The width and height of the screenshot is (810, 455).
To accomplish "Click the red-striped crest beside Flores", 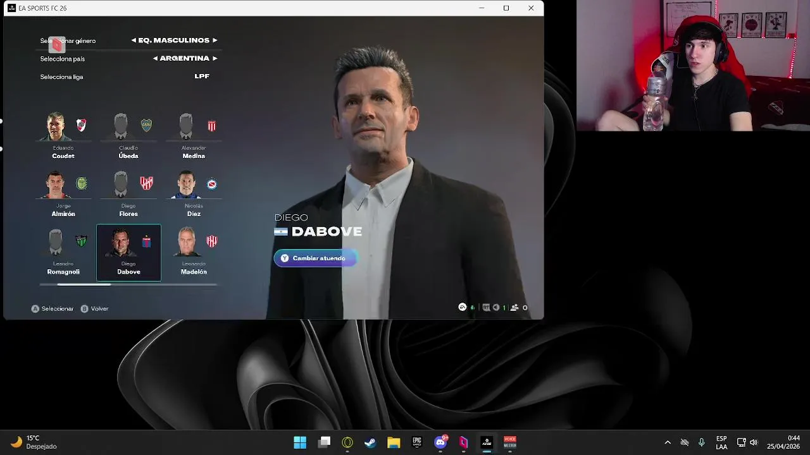I will (x=147, y=183).
